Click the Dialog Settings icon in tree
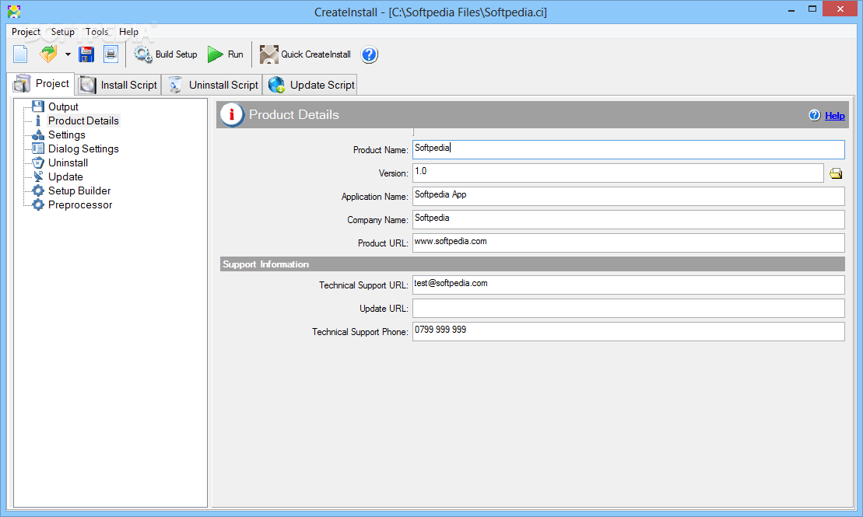 coord(38,148)
